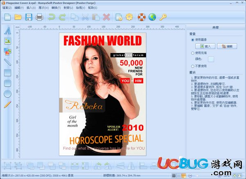This screenshot has width=246, height=179.
Task: Open the 檔案(Z) menu
Action: [7, 8]
